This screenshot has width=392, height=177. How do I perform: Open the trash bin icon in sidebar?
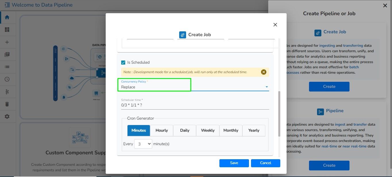(7, 104)
